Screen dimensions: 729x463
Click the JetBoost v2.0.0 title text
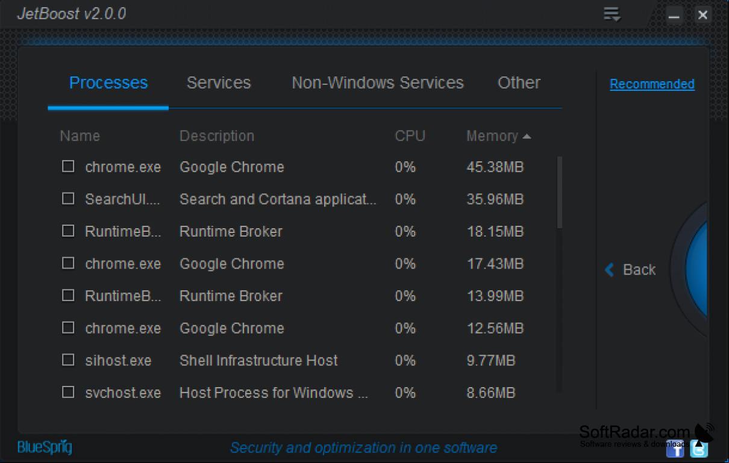(x=72, y=14)
